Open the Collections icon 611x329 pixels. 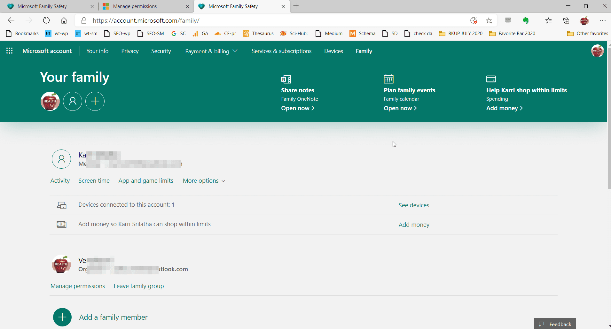tap(566, 20)
